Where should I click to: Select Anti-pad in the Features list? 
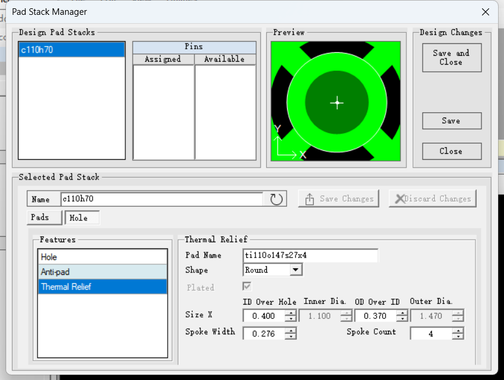coord(101,272)
